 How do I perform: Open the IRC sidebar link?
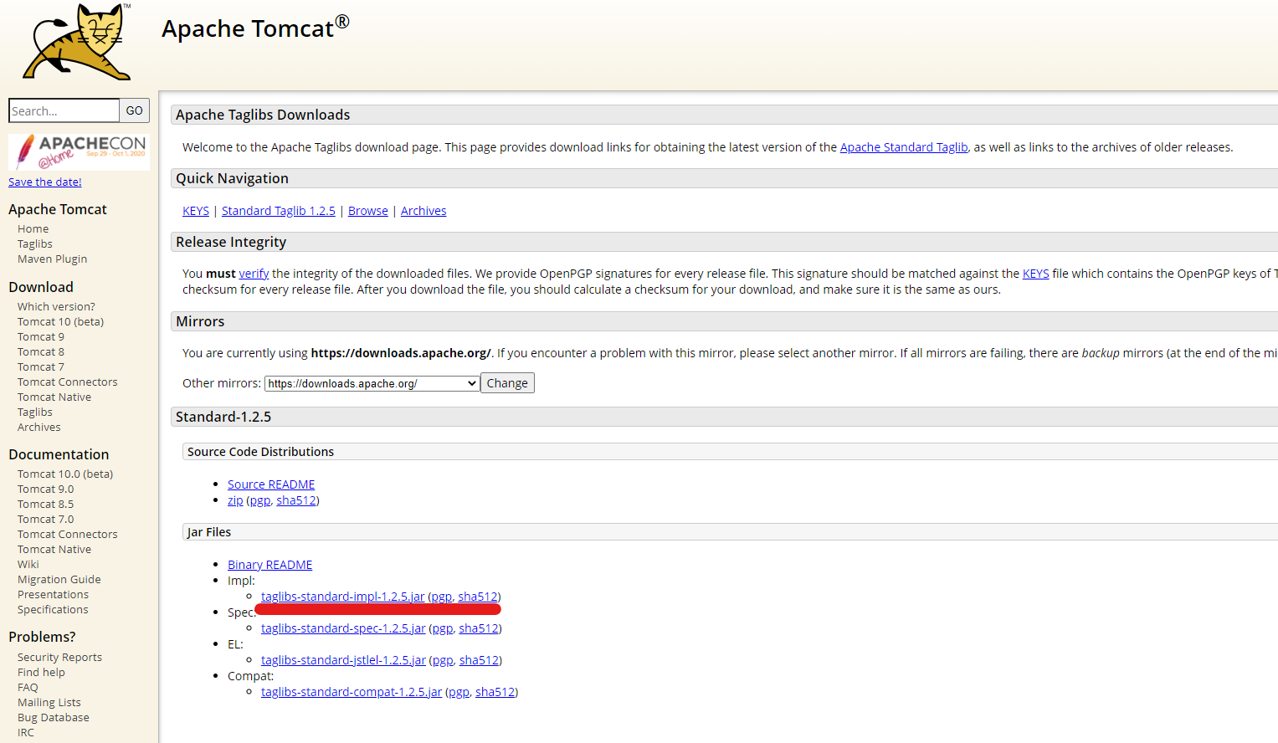(x=26, y=732)
